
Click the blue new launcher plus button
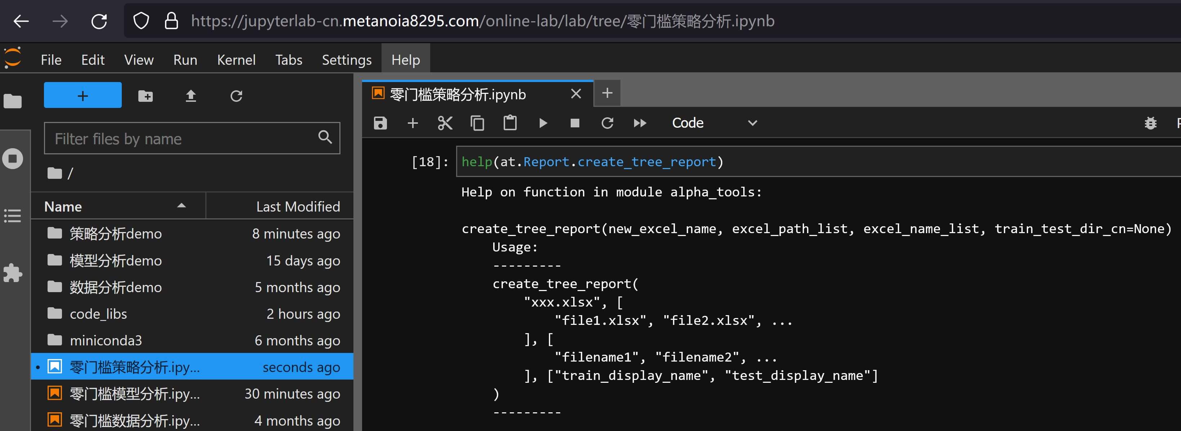pyautogui.click(x=83, y=95)
